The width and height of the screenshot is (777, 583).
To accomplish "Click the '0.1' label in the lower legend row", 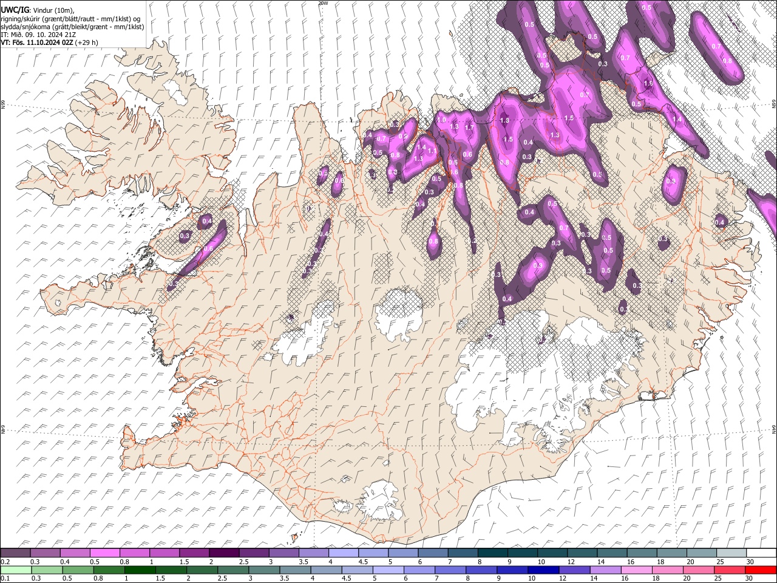I will click(5, 578).
